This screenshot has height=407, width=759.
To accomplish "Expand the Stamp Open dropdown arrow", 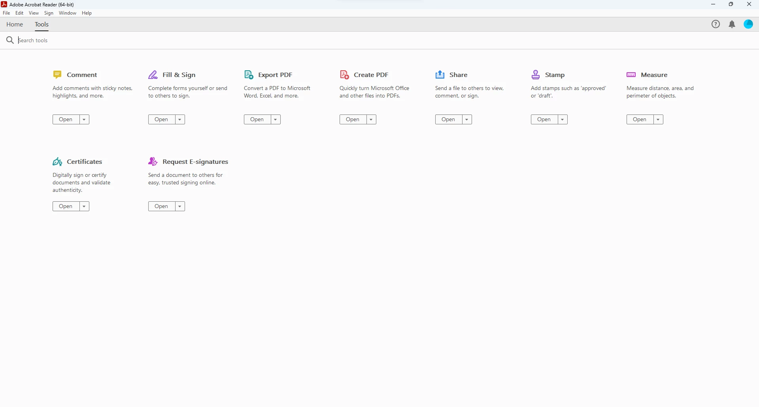I will click(x=563, y=120).
